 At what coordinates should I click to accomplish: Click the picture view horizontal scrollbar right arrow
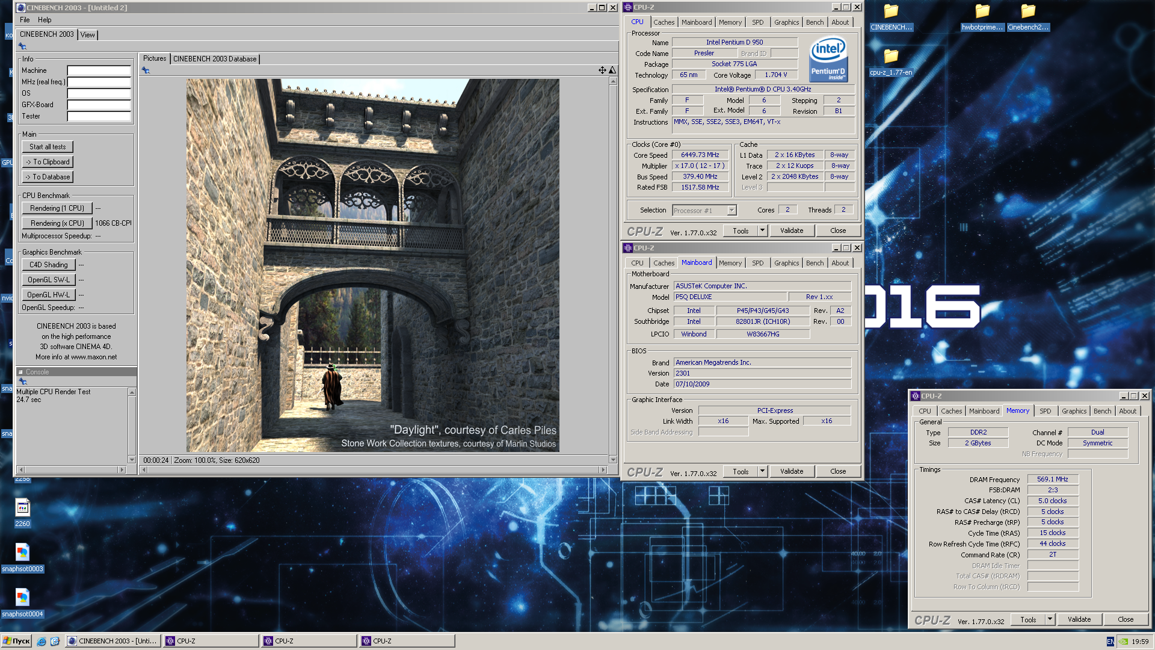603,470
